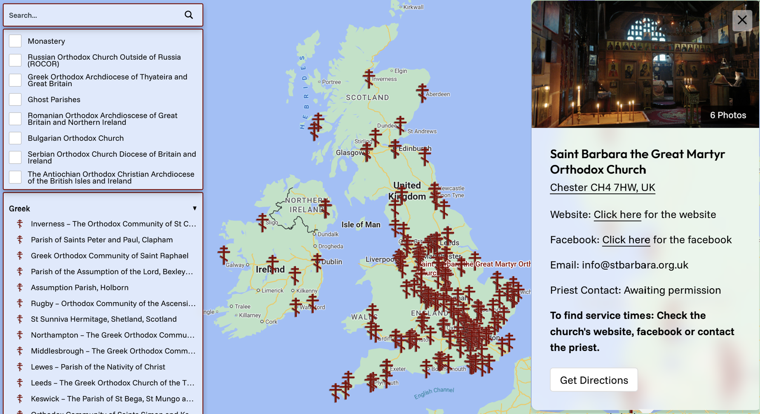Click the search magnifier icon

(189, 15)
